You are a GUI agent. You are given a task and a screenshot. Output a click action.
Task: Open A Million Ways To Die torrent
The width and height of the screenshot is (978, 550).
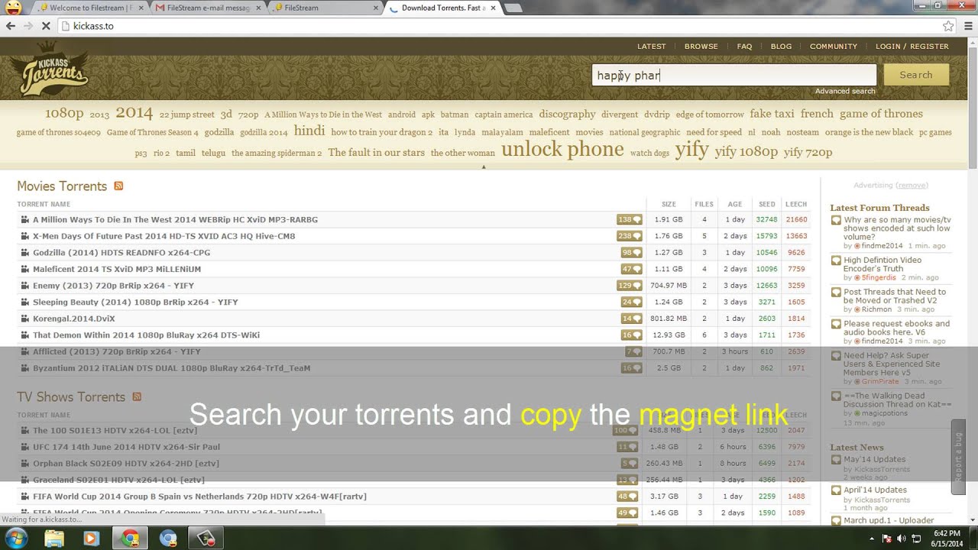(175, 220)
